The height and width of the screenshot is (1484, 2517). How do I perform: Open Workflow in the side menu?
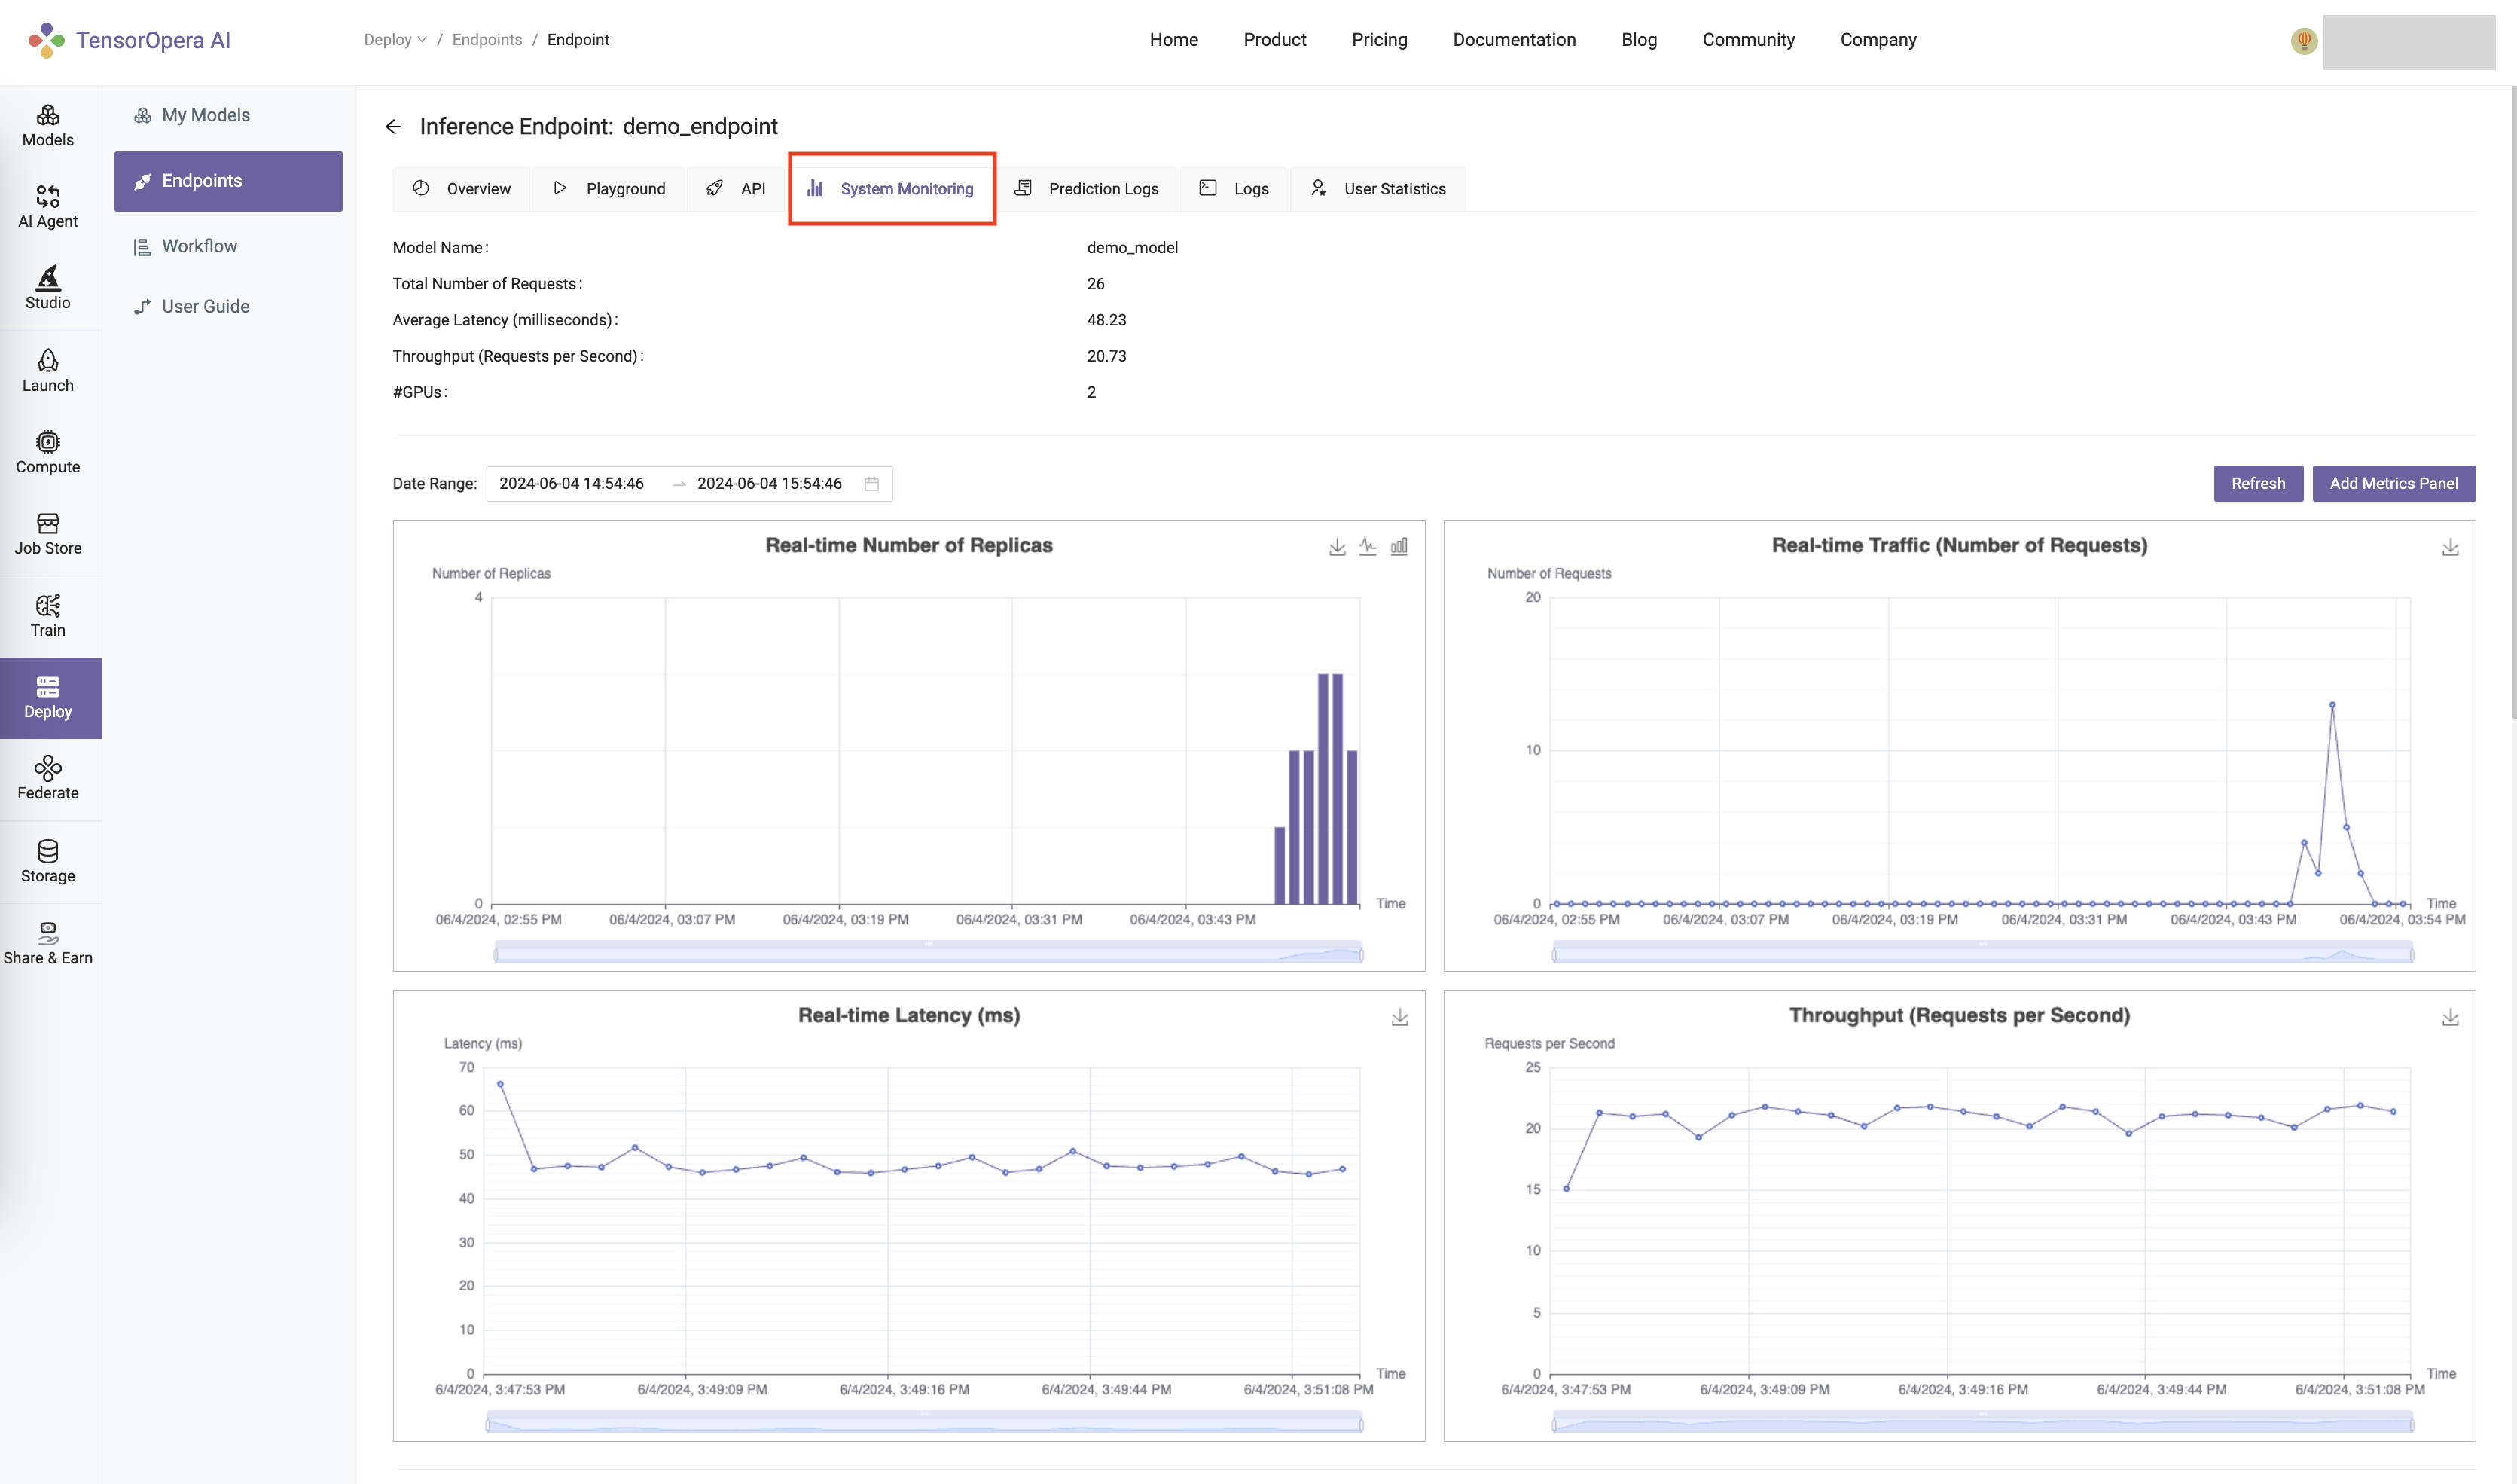point(199,246)
